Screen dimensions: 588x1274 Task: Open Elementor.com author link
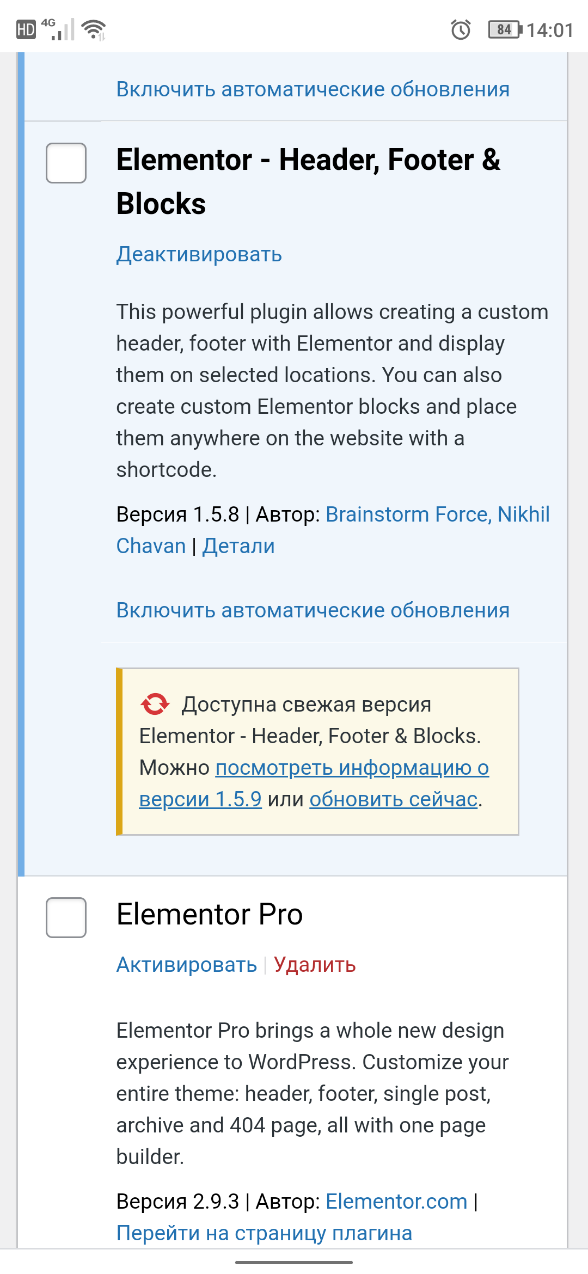coord(396,1201)
